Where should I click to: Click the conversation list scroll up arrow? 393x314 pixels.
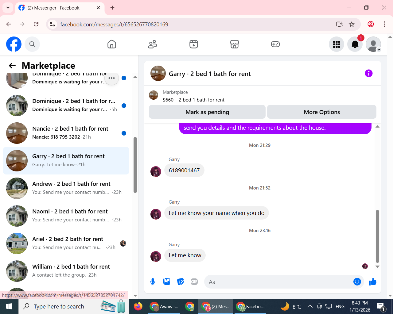[x=135, y=77]
